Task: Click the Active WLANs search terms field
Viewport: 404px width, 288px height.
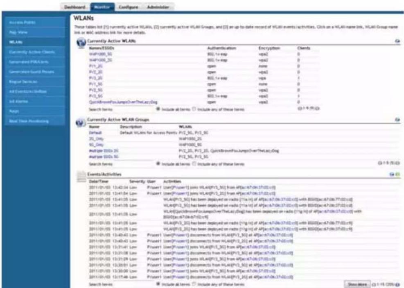Action: (x=134, y=109)
